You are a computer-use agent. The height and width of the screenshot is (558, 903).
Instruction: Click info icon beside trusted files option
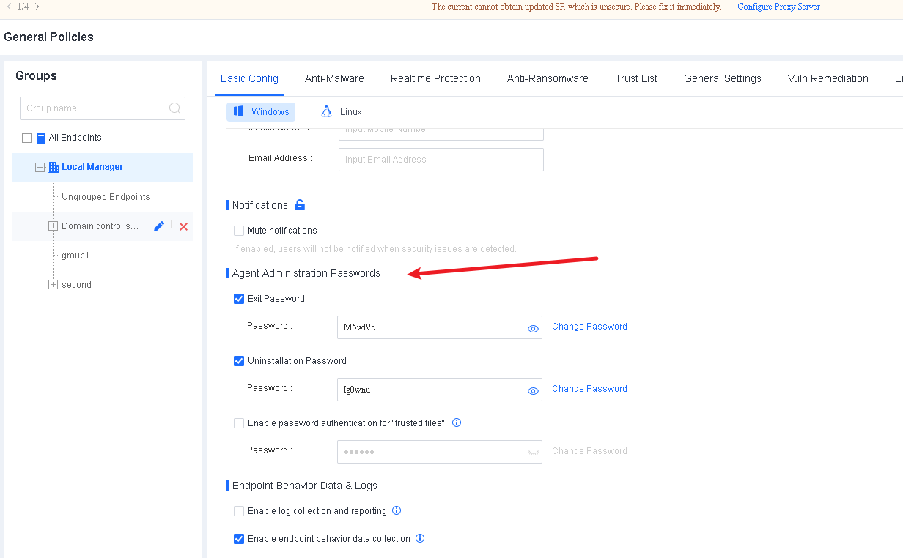coord(457,423)
